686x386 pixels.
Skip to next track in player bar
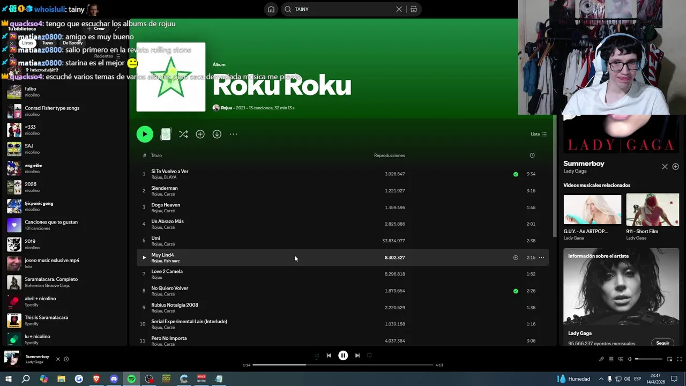point(357,355)
